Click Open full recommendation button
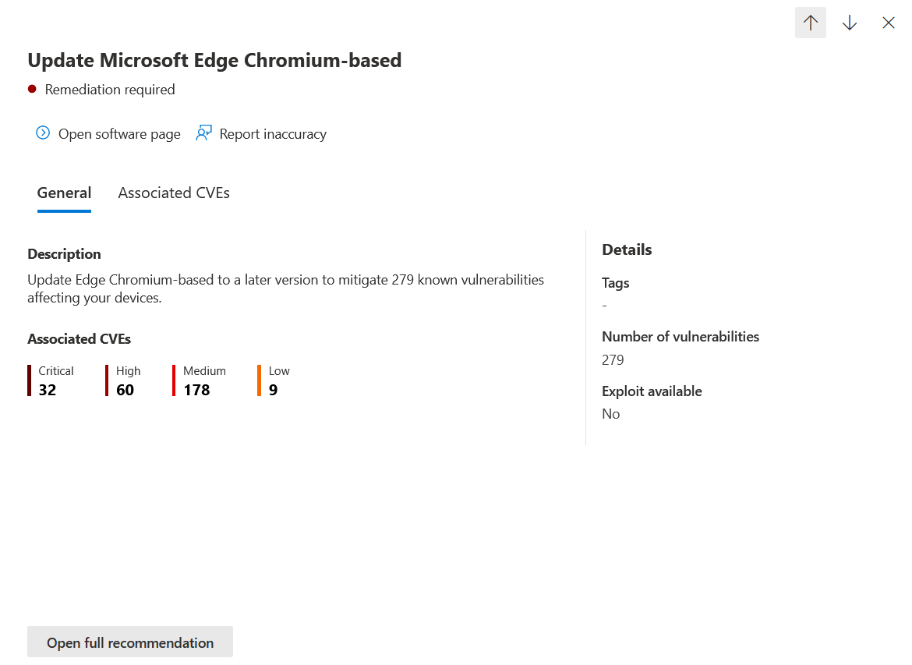Viewport: 912px width, 665px height. tap(130, 642)
